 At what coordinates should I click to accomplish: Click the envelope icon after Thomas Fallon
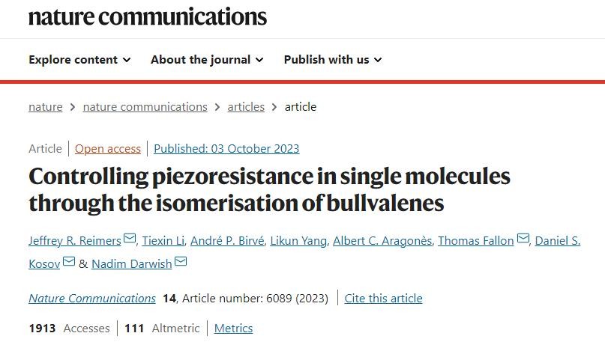click(x=523, y=239)
